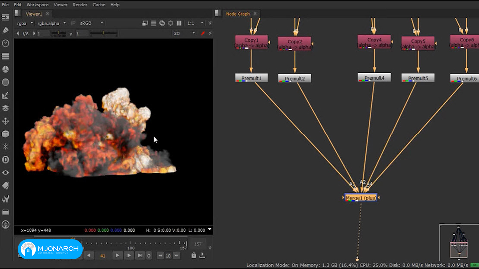479x269 pixels.
Task: Open the File menu
Action: pyautogui.click(x=5, y=5)
